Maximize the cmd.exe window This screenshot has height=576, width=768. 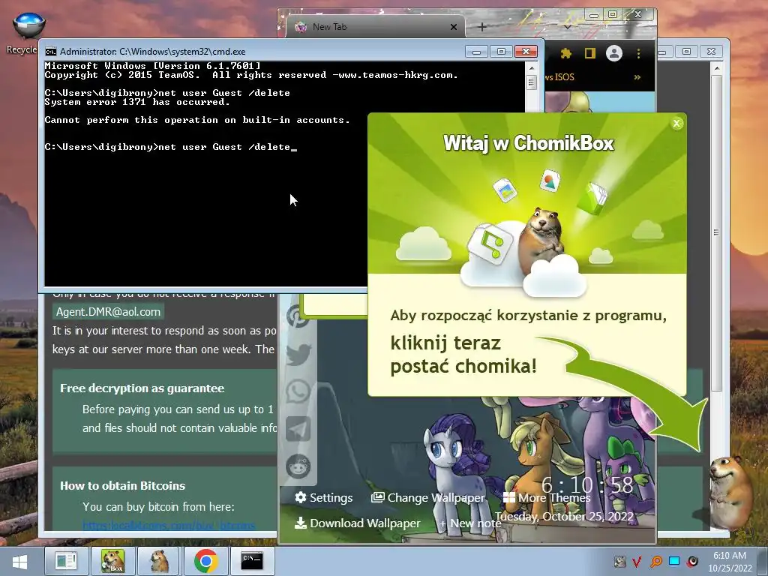[x=501, y=52]
